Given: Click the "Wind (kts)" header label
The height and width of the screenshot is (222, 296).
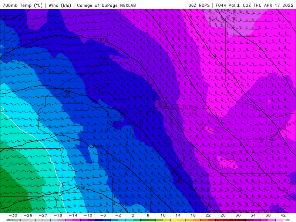Looking at the screenshot, I should (x=60, y=5).
